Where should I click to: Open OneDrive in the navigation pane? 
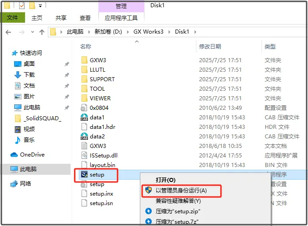click(x=32, y=155)
